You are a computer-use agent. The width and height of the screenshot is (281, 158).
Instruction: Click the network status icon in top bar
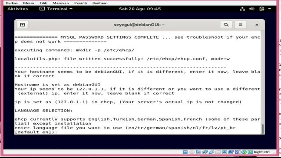point(242,9)
